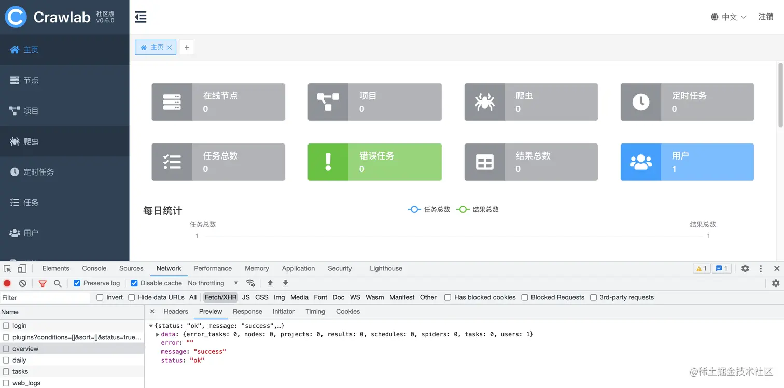
Task: Open the DevTools three-dot more menu
Action: pyautogui.click(x=761, y=268)
